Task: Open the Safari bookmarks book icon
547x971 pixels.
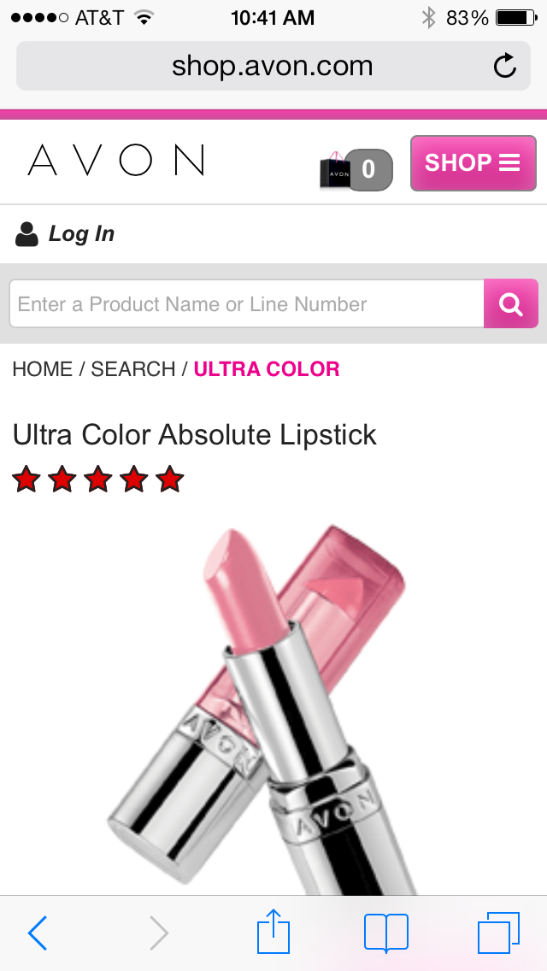Action: pyautogui.click(x=386, y=933)
